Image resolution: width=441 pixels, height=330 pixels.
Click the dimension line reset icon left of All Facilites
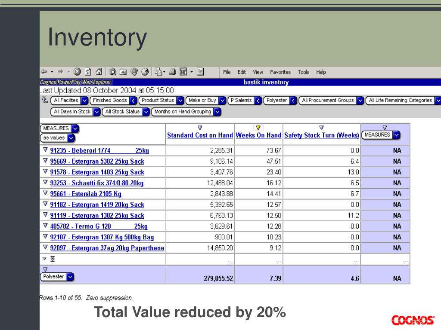tap(45, 100)
